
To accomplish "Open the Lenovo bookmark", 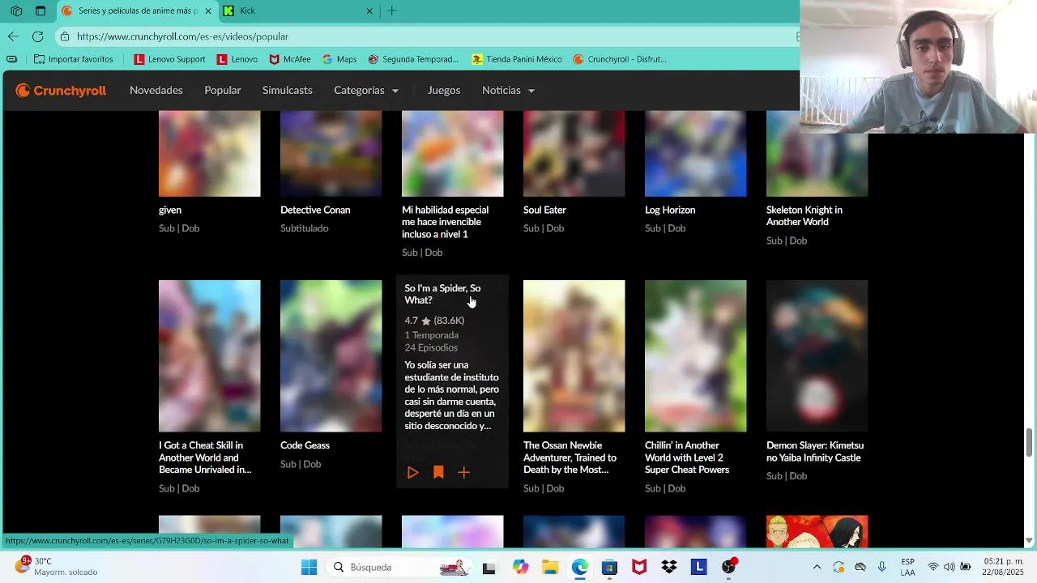I will [237, 59].
